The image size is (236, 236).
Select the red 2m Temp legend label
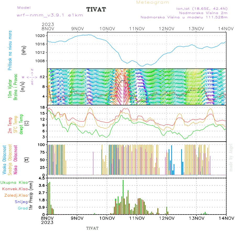point(10,125)
